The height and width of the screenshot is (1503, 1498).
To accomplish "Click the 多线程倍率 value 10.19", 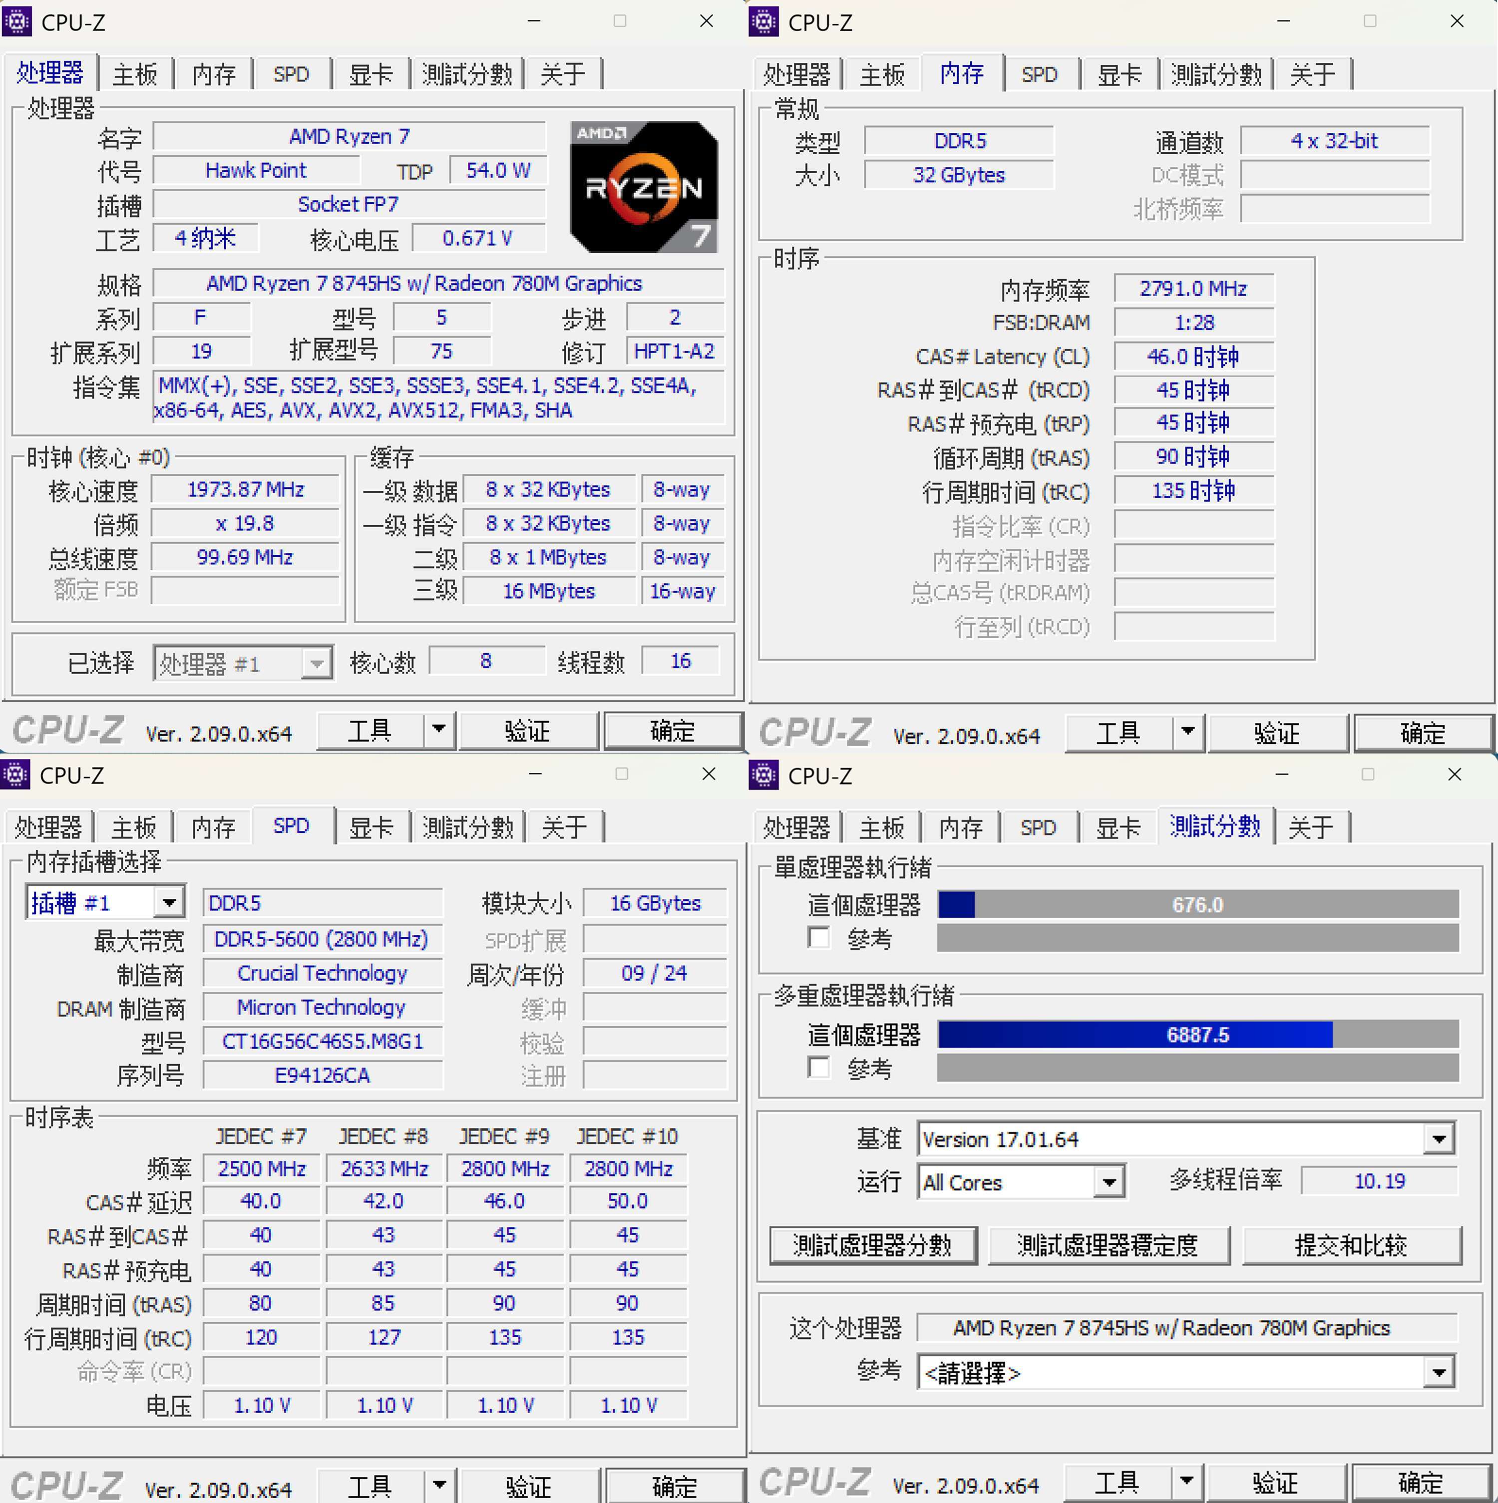I will [x=1379, y=1181].
